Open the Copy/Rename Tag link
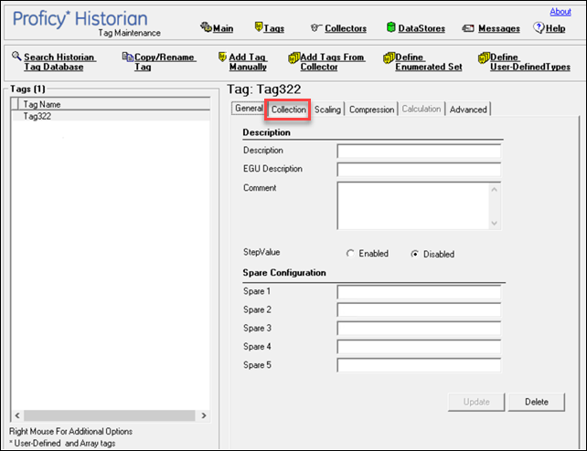The width and height of the screenshot is (587, 451). tap(165, 62)
